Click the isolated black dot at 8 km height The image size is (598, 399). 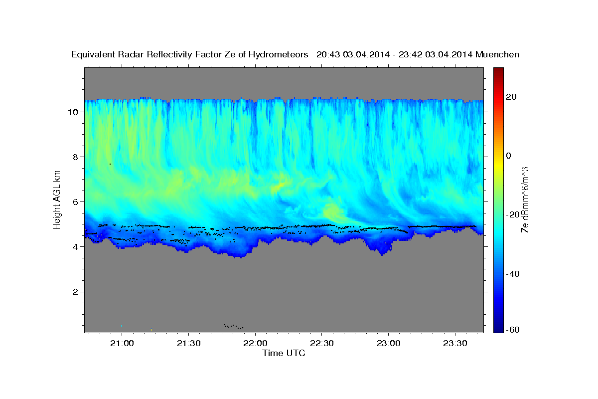click(110, 164)
